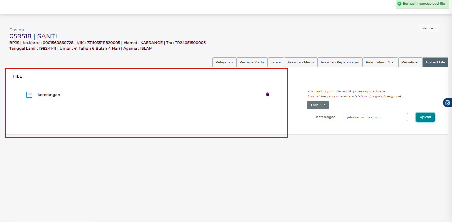Click the Pilih File button

click(318, 105)
